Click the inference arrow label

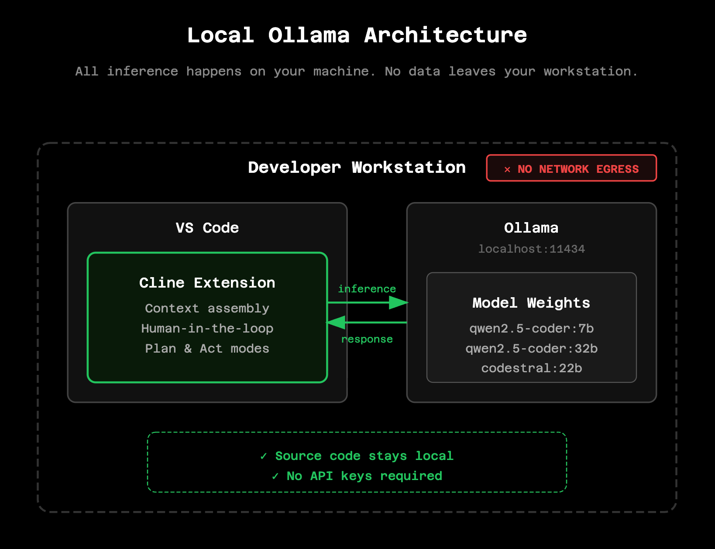click(x=367, y=289)
